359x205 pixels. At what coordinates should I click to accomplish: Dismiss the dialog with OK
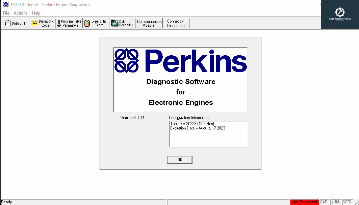[x=180, y=159]
